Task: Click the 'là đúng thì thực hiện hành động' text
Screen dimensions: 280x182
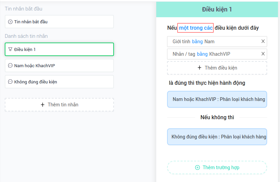Action: click(207, 83)
